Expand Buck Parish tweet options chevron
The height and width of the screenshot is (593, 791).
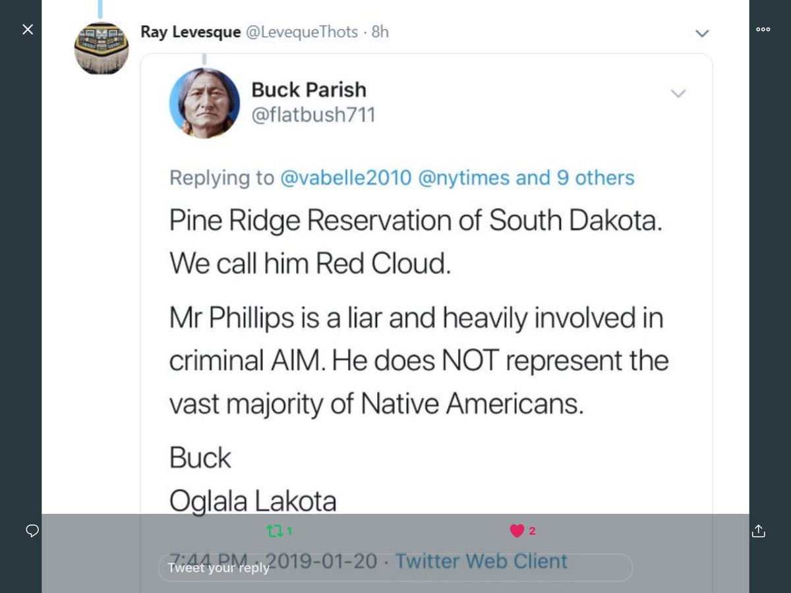pyautogui.click(x=678, y=93)
